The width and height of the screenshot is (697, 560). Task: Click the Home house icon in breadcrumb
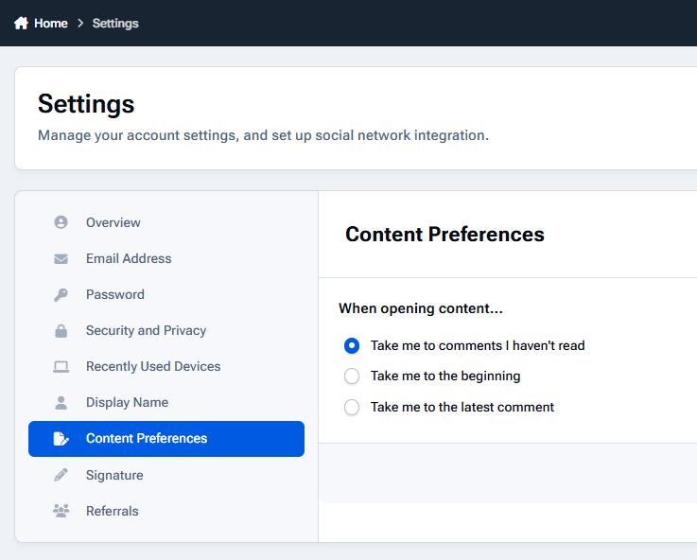click(21, 23)
